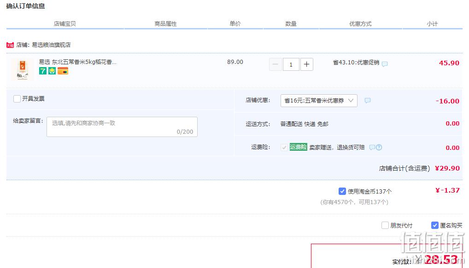Click the 省43.10:优惠促销 discount text
469x268 pixels.
[356, 63]
